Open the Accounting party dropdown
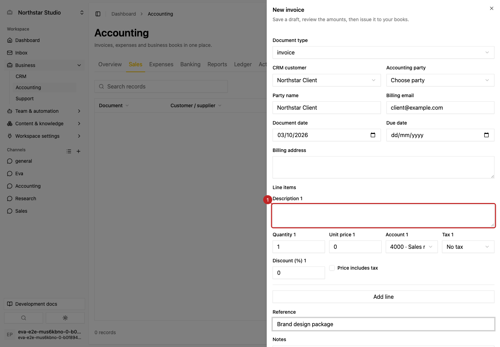 (x=440, y=80)
